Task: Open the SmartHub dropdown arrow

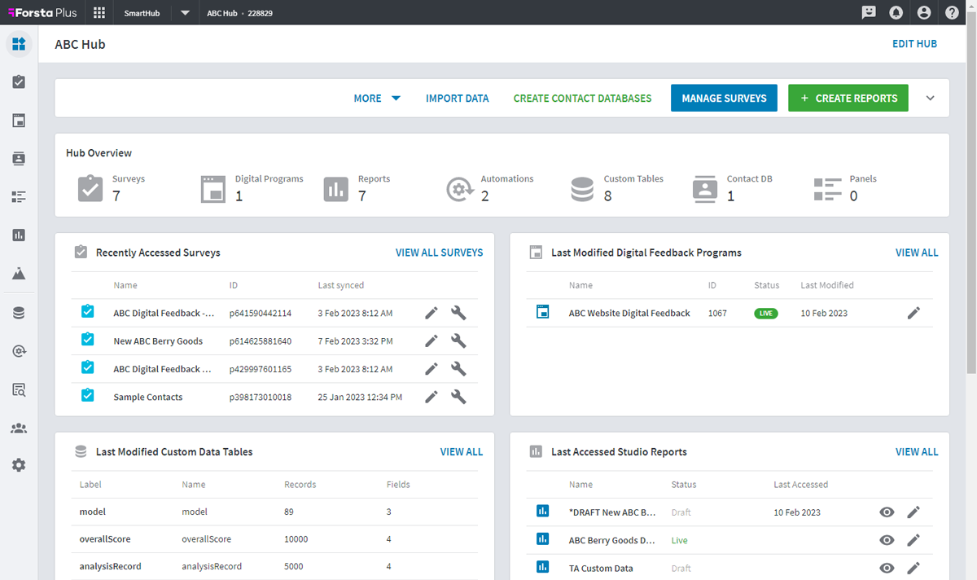Action: tap(185, 13)
